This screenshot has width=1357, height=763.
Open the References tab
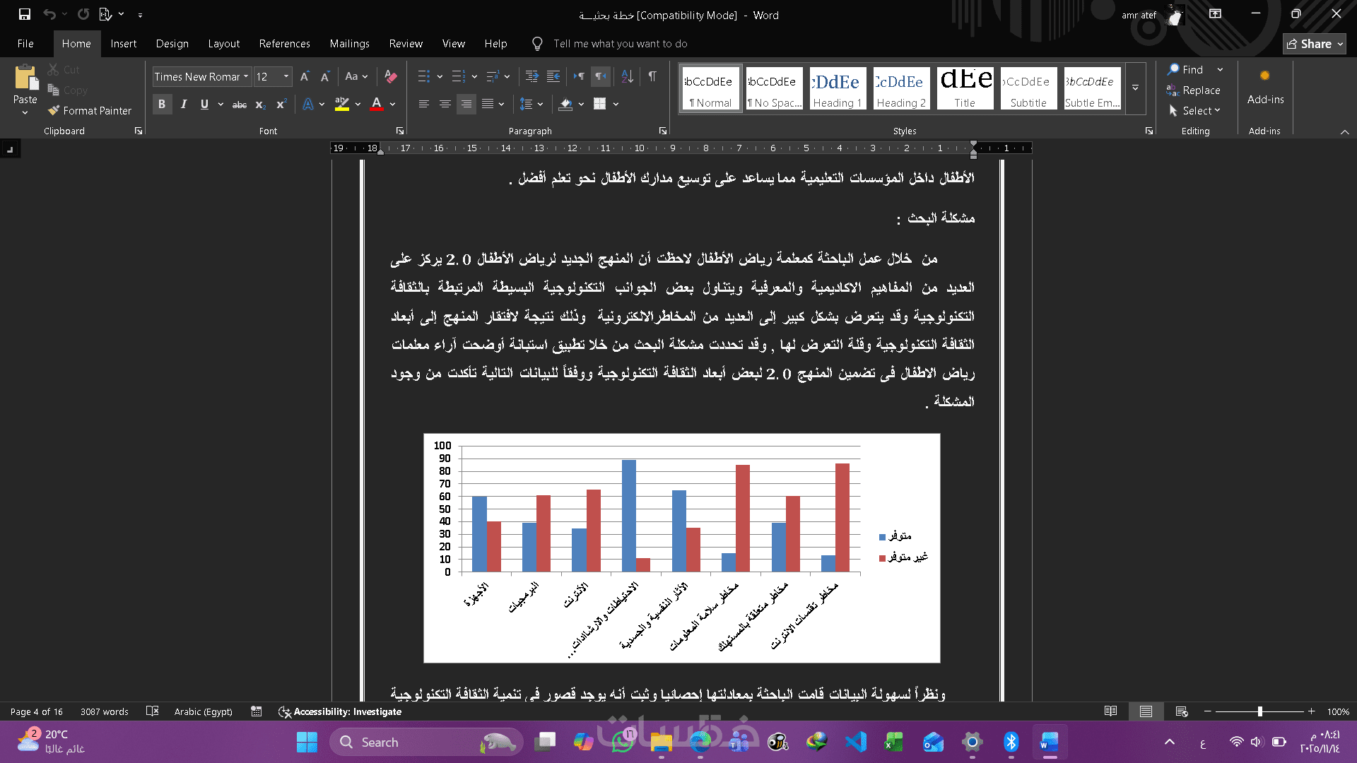(284, 44)
